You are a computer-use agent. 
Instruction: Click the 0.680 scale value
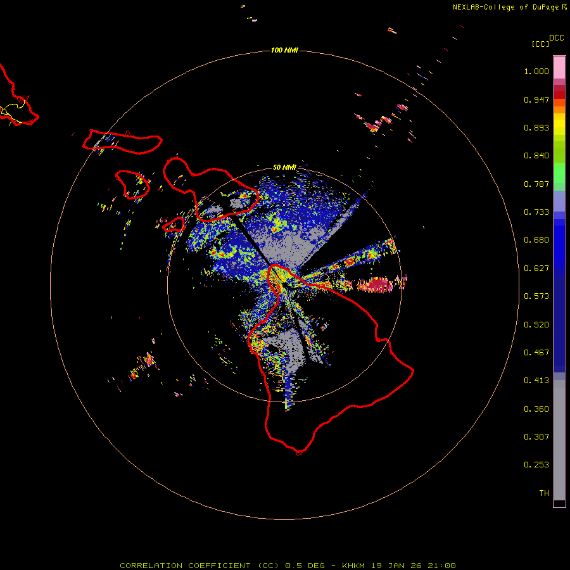[536, 240]
